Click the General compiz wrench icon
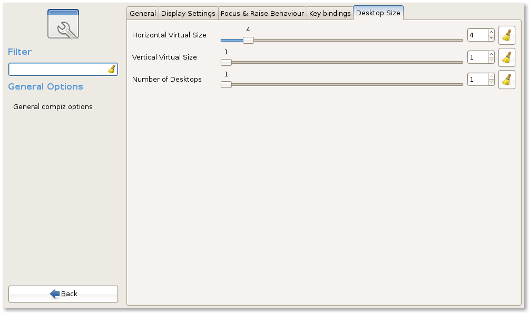This screenshot has width=529, height=313. click(63, 24)
